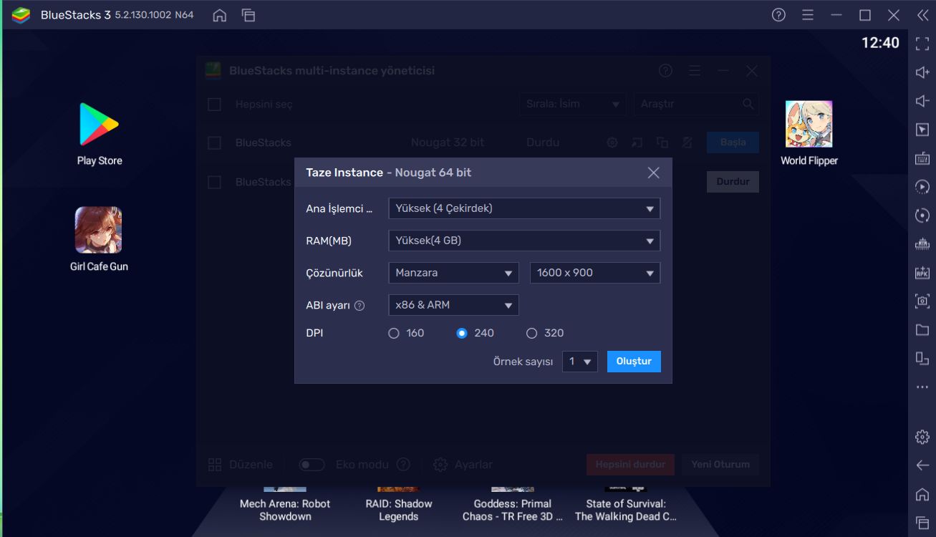This screenshot has height=537, width=936.
Task: Open the RAM(MB) dropdown
Action: [x=524, y=241]
